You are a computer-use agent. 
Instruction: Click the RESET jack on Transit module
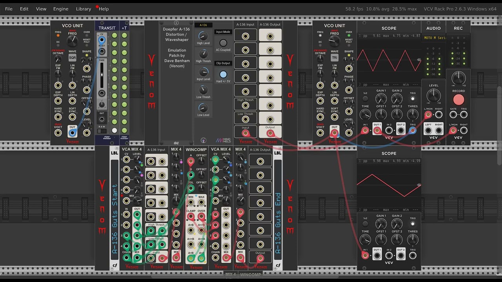(102, 51)
